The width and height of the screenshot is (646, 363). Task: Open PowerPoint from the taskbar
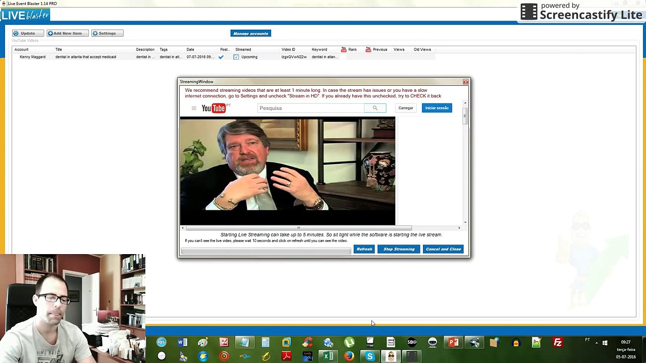coord(454,343)
